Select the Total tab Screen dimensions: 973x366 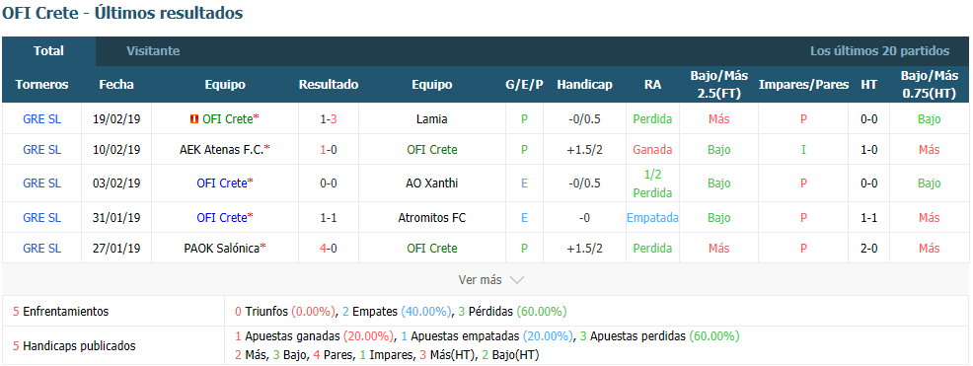click(49, 51)
